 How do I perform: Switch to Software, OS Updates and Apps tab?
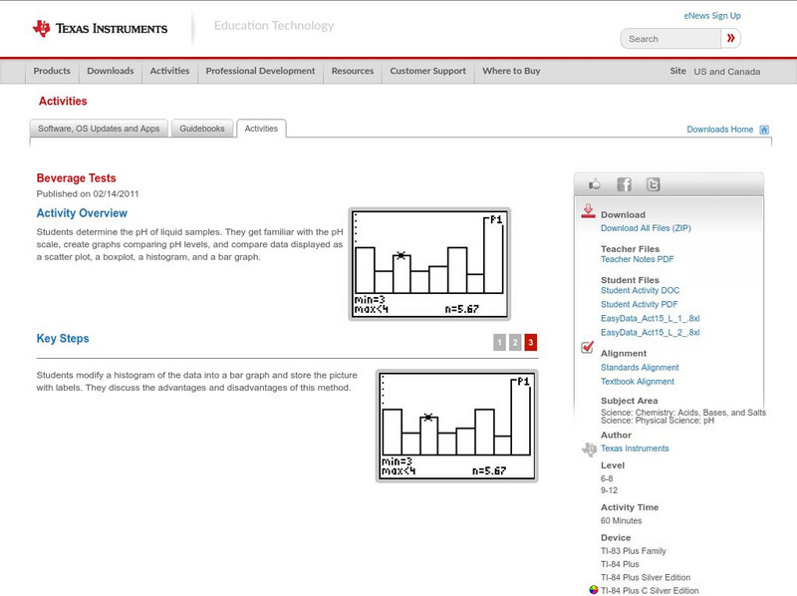(99, 129)
